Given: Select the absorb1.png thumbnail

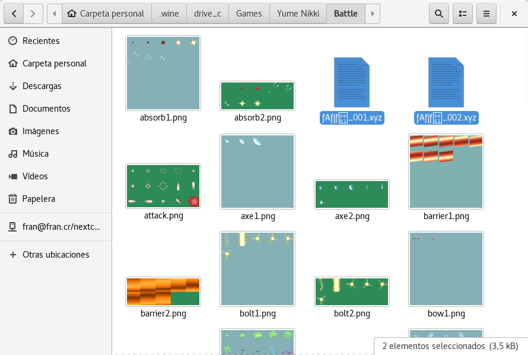Looking at the screenshot, I should coord(163,73).
